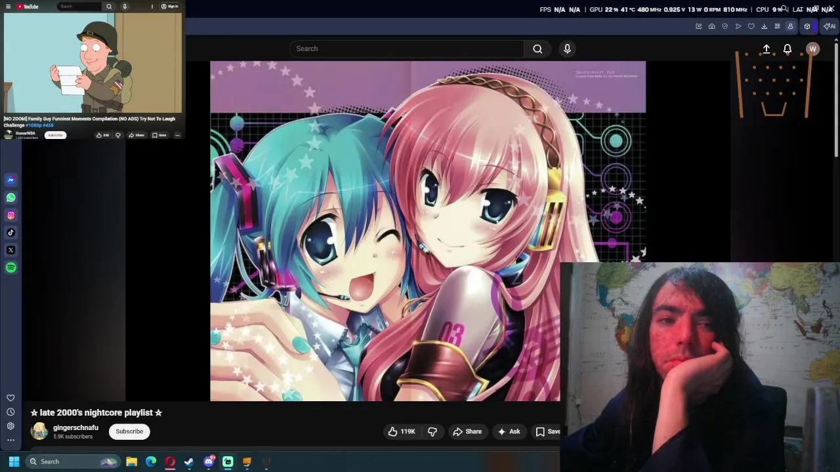
Task: Click the send/flow arrow icon in Opera toolbar
Action: tap(738, 26)
